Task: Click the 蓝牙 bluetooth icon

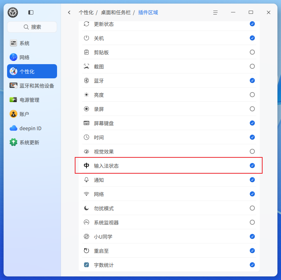Action: coord(86,80)
